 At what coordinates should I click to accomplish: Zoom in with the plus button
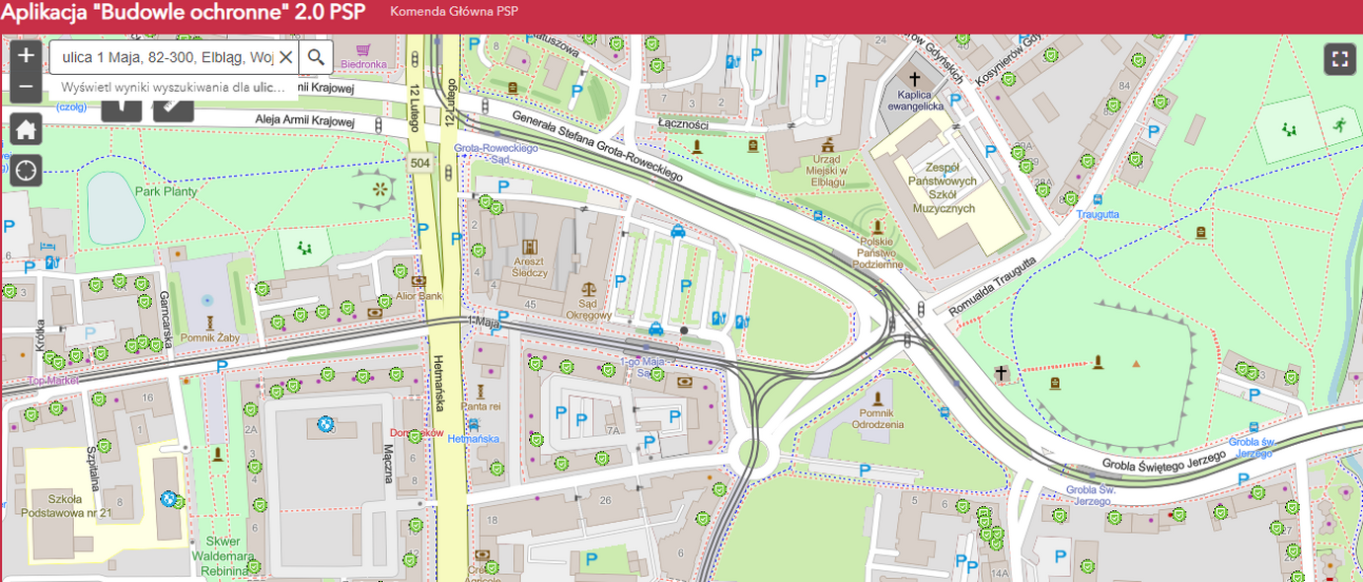(26, 55)
